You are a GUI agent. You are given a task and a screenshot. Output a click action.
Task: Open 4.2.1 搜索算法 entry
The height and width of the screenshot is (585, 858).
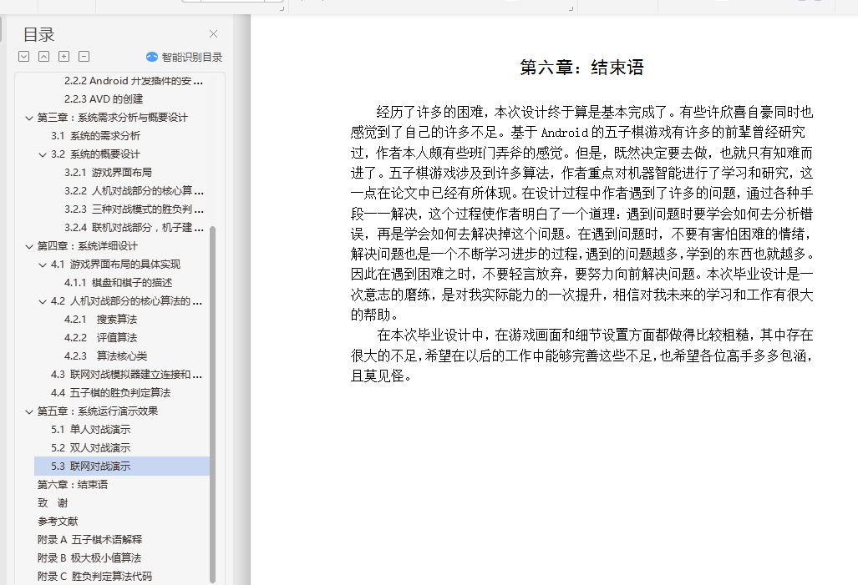coord(101,320)
